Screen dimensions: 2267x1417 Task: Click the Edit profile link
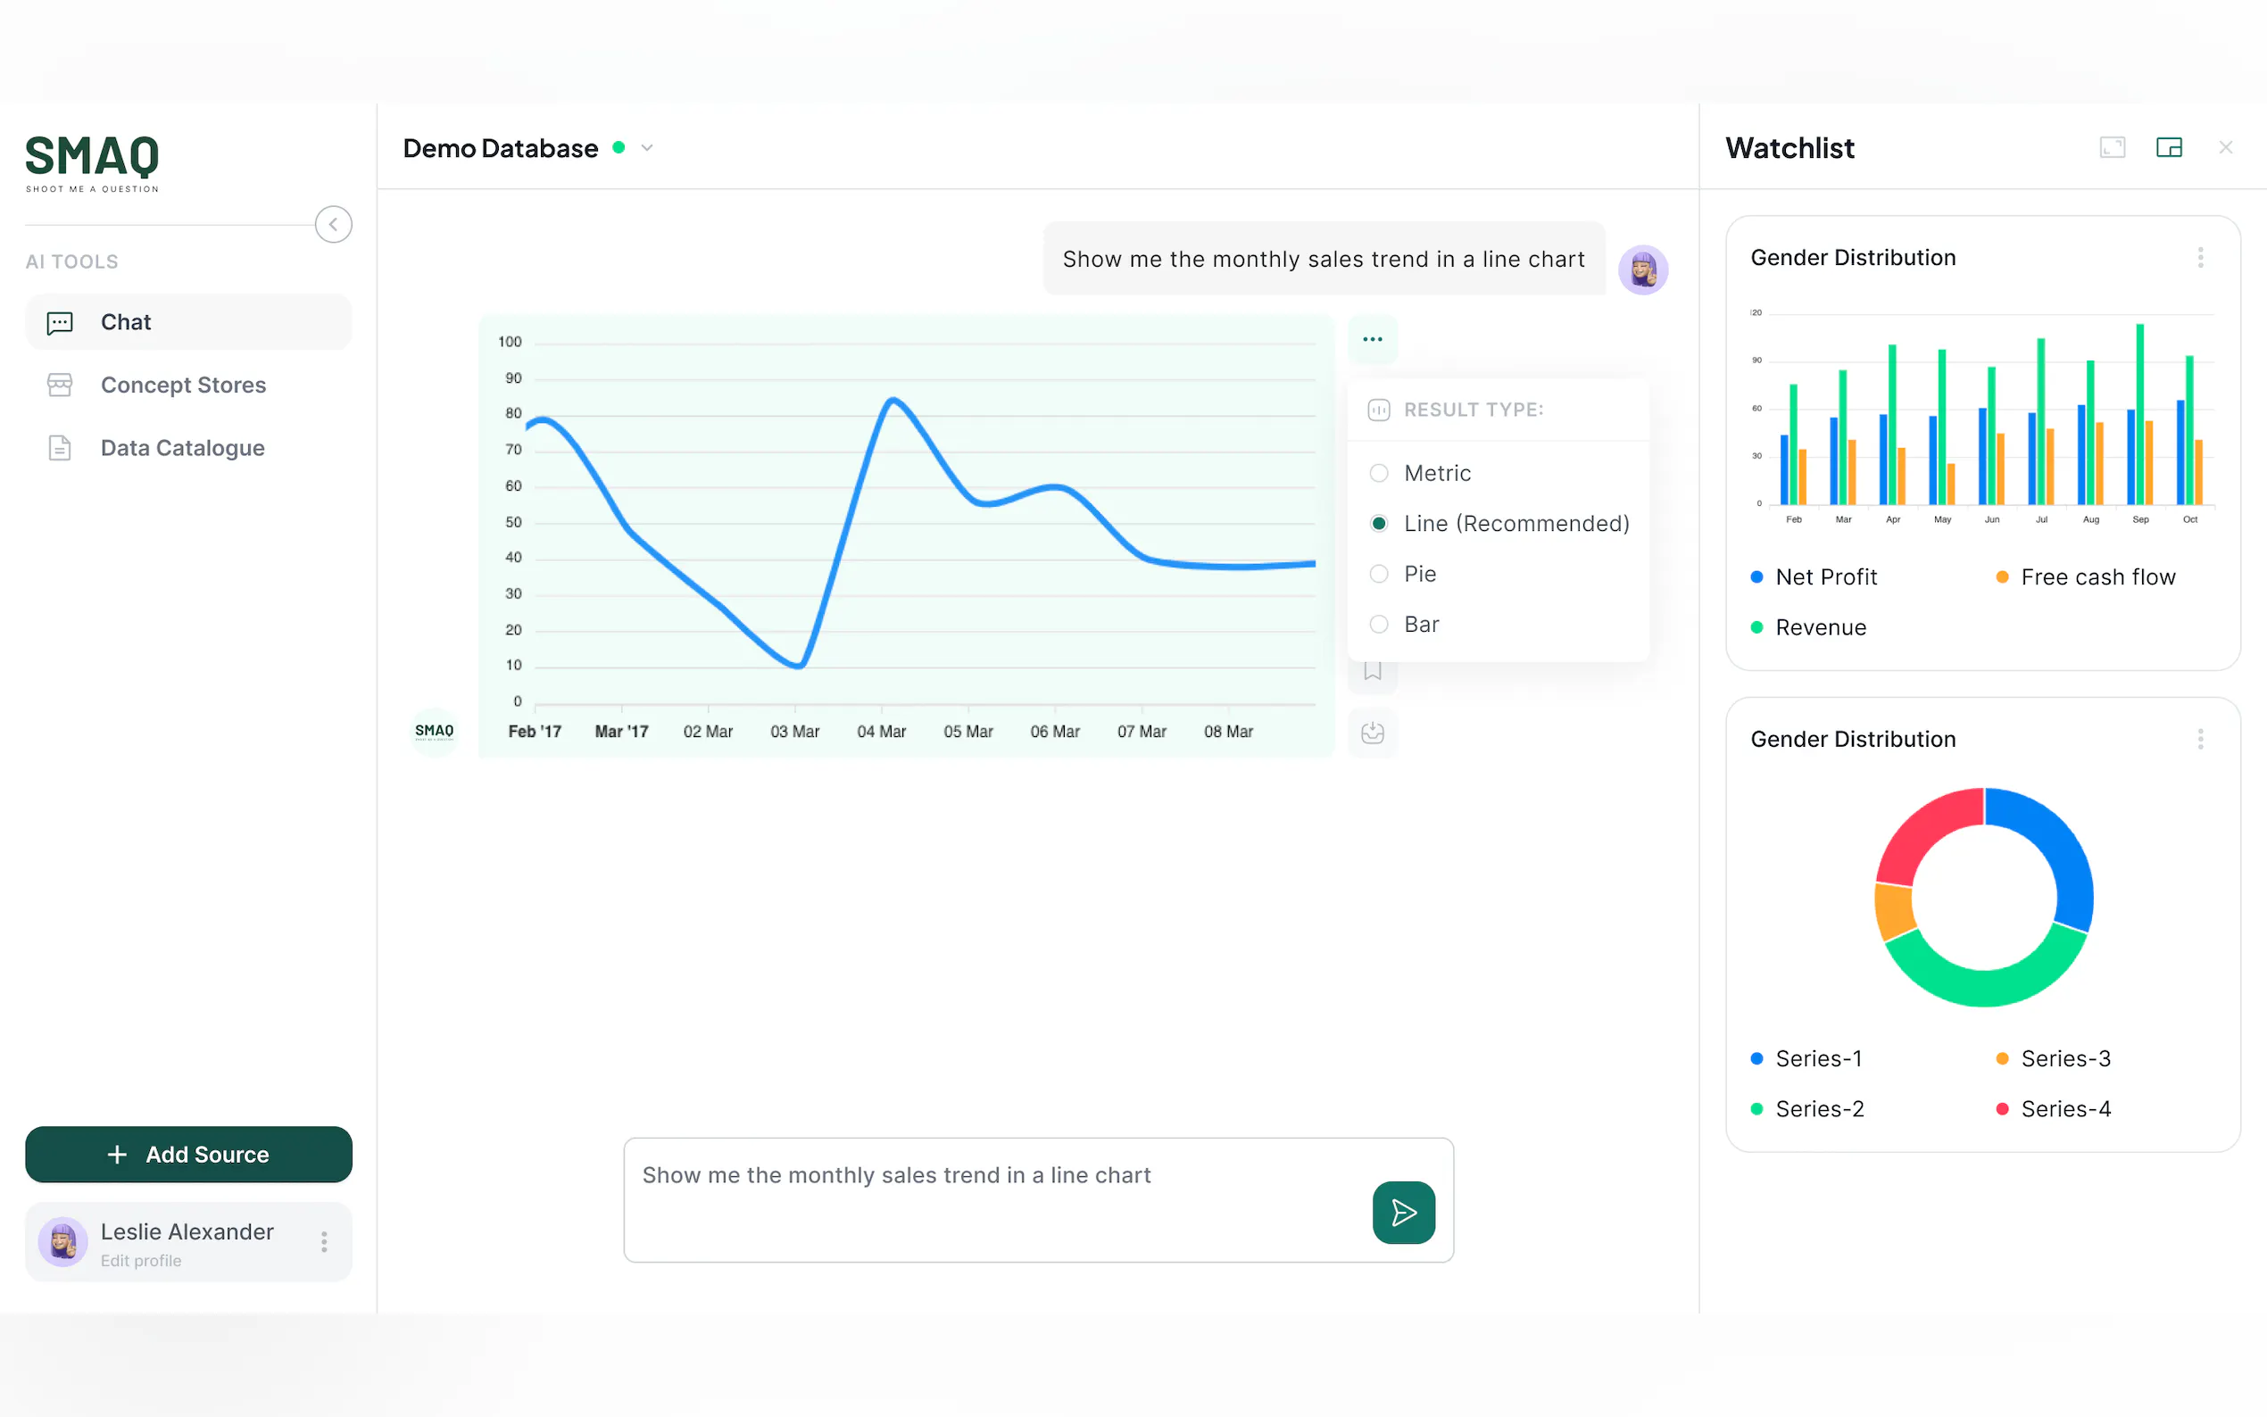(141, 1261)
